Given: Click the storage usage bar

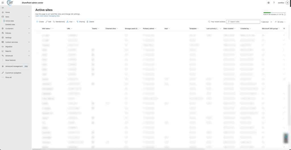Looking at the screenshot, I should (x=275, y=12).
